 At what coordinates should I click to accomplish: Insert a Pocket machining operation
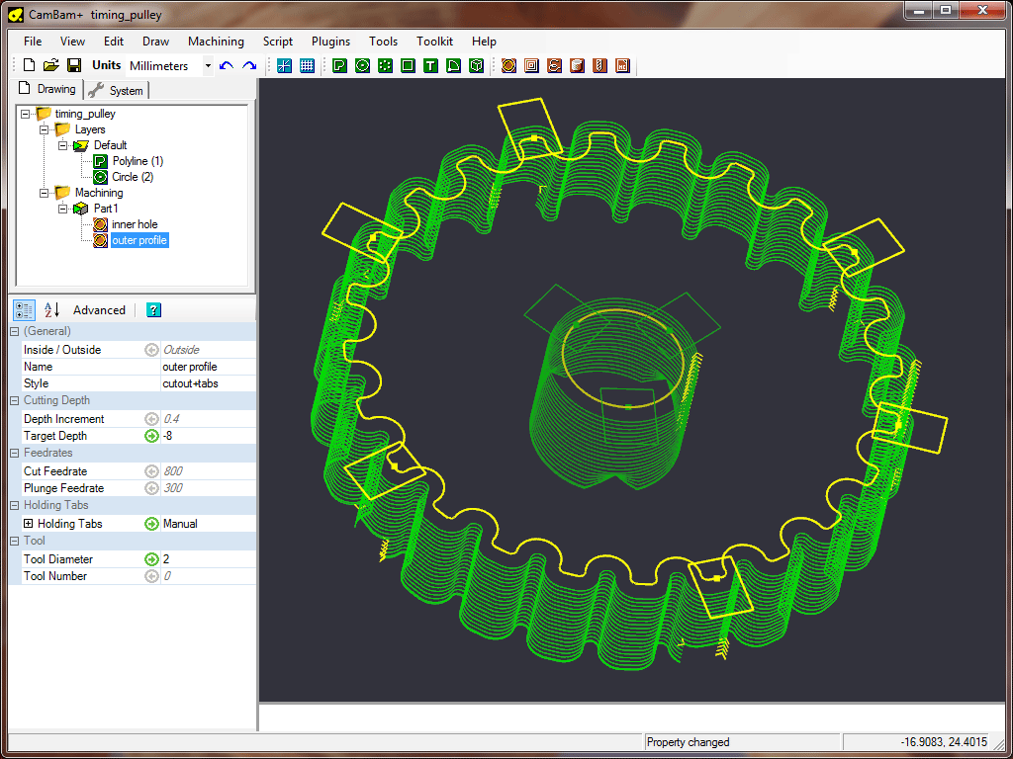click(531, 66)
